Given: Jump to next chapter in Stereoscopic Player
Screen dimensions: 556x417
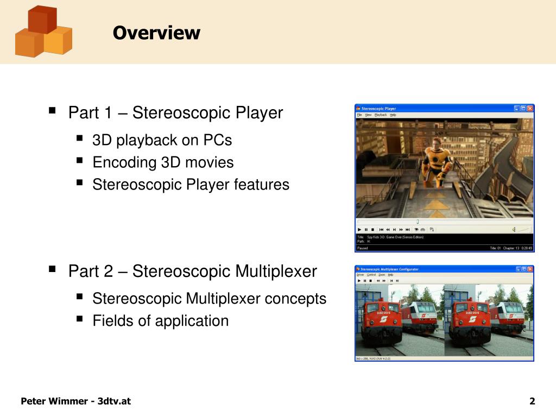Looking at the screenshot, I should [407, 230].
